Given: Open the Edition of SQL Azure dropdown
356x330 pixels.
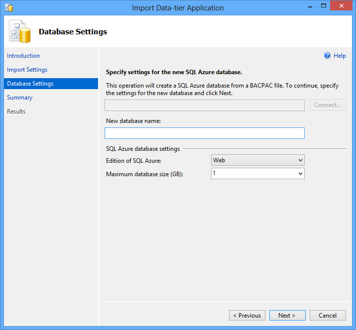Looking at the screenshot, I should pos(258,160).
